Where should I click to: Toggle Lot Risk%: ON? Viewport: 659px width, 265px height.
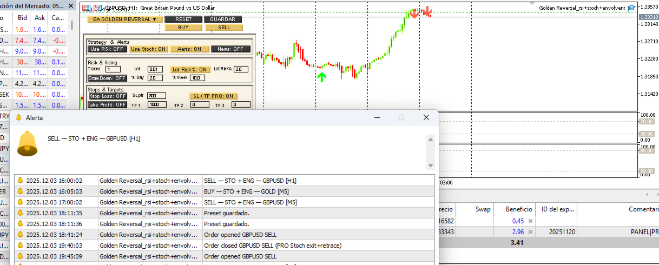[190, 69]
